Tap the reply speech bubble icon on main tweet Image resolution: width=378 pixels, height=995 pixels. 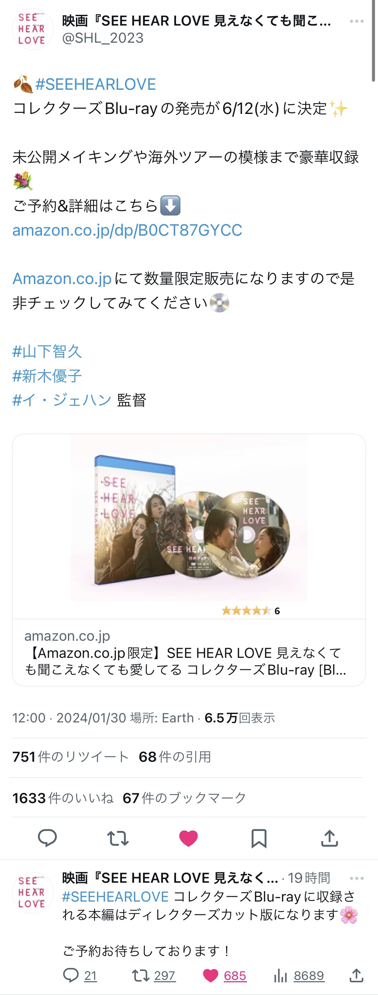[x=47, y=838]
